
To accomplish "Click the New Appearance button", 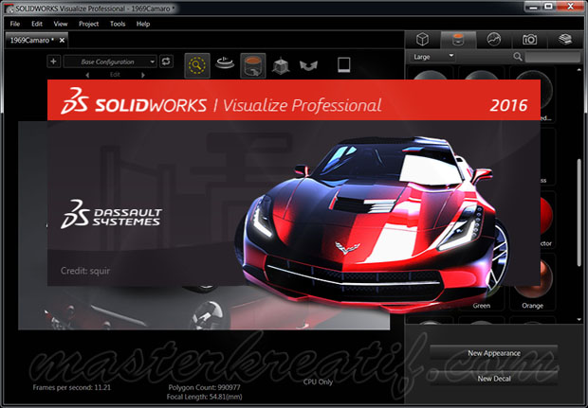I will pos(494,353).
